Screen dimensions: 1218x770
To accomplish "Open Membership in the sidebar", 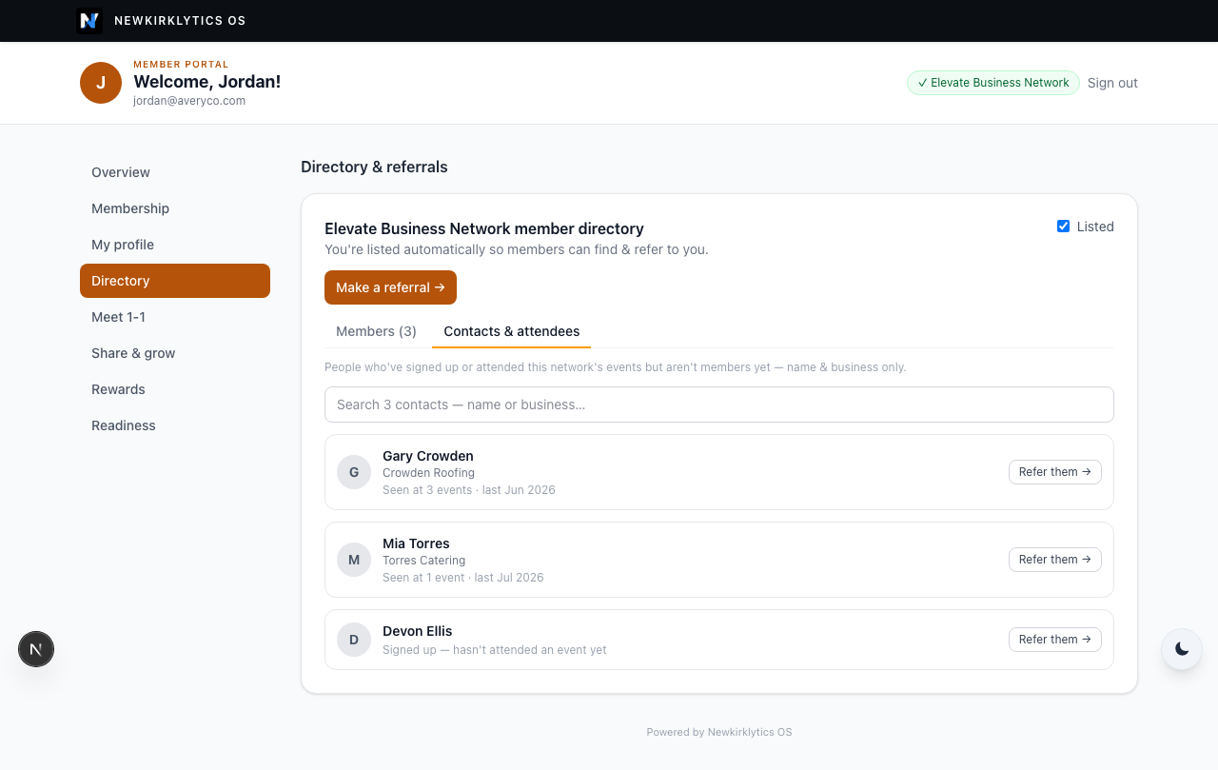I will coord(175,208).
